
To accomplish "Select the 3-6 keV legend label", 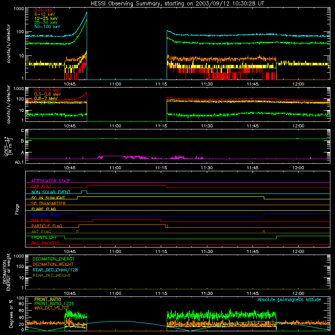I will [x=44, y=10].
